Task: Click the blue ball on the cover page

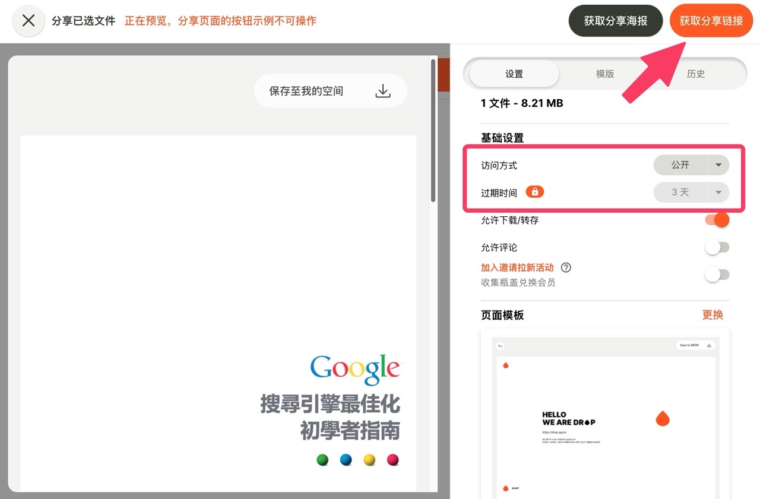Action: tap(346, 460)
